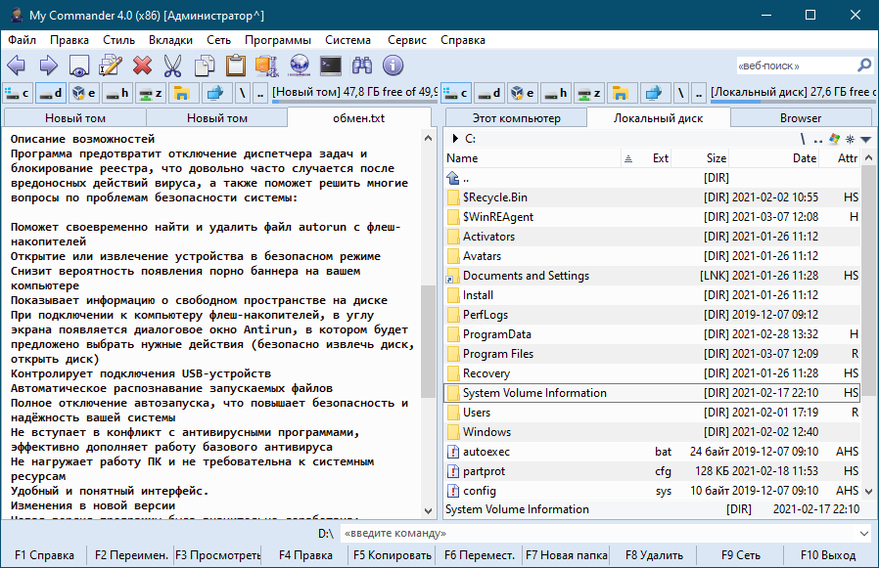Select drive d in the left panel
The width and height of the screenshot is (879, 568).
pos(51,93)
